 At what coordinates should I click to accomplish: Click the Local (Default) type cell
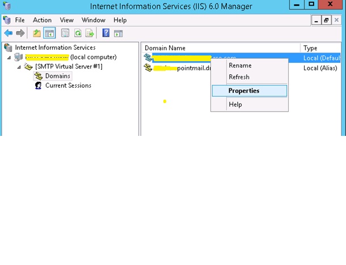322,58
